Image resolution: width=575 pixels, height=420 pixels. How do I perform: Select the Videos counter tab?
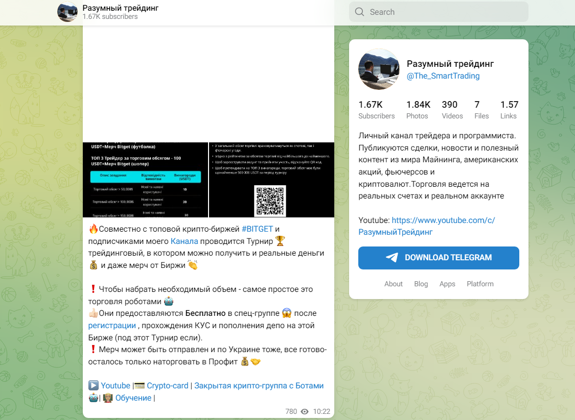452,110
